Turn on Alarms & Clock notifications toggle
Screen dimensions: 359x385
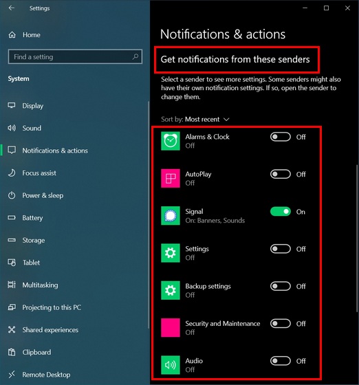[x=281, y=137]
